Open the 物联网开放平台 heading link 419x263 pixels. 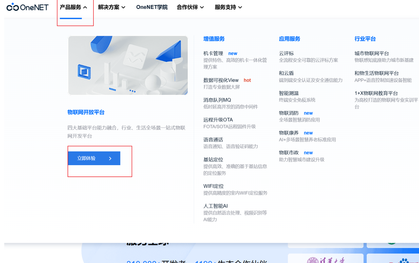pos(86,112)
